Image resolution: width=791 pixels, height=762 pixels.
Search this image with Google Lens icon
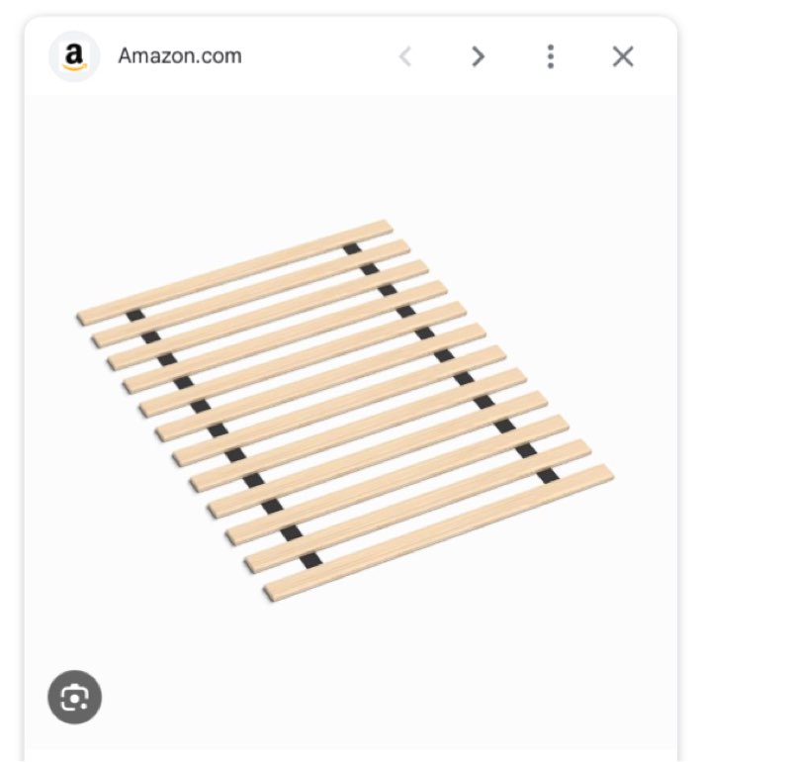coord(75,697)
